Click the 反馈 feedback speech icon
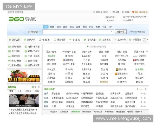This screenshot has height=125, width=156. (x=114, y=12)
